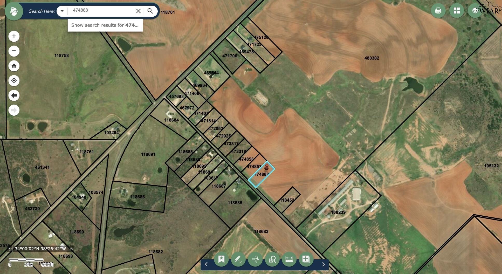Click parcel label 118691

click(x=148, y=154)
